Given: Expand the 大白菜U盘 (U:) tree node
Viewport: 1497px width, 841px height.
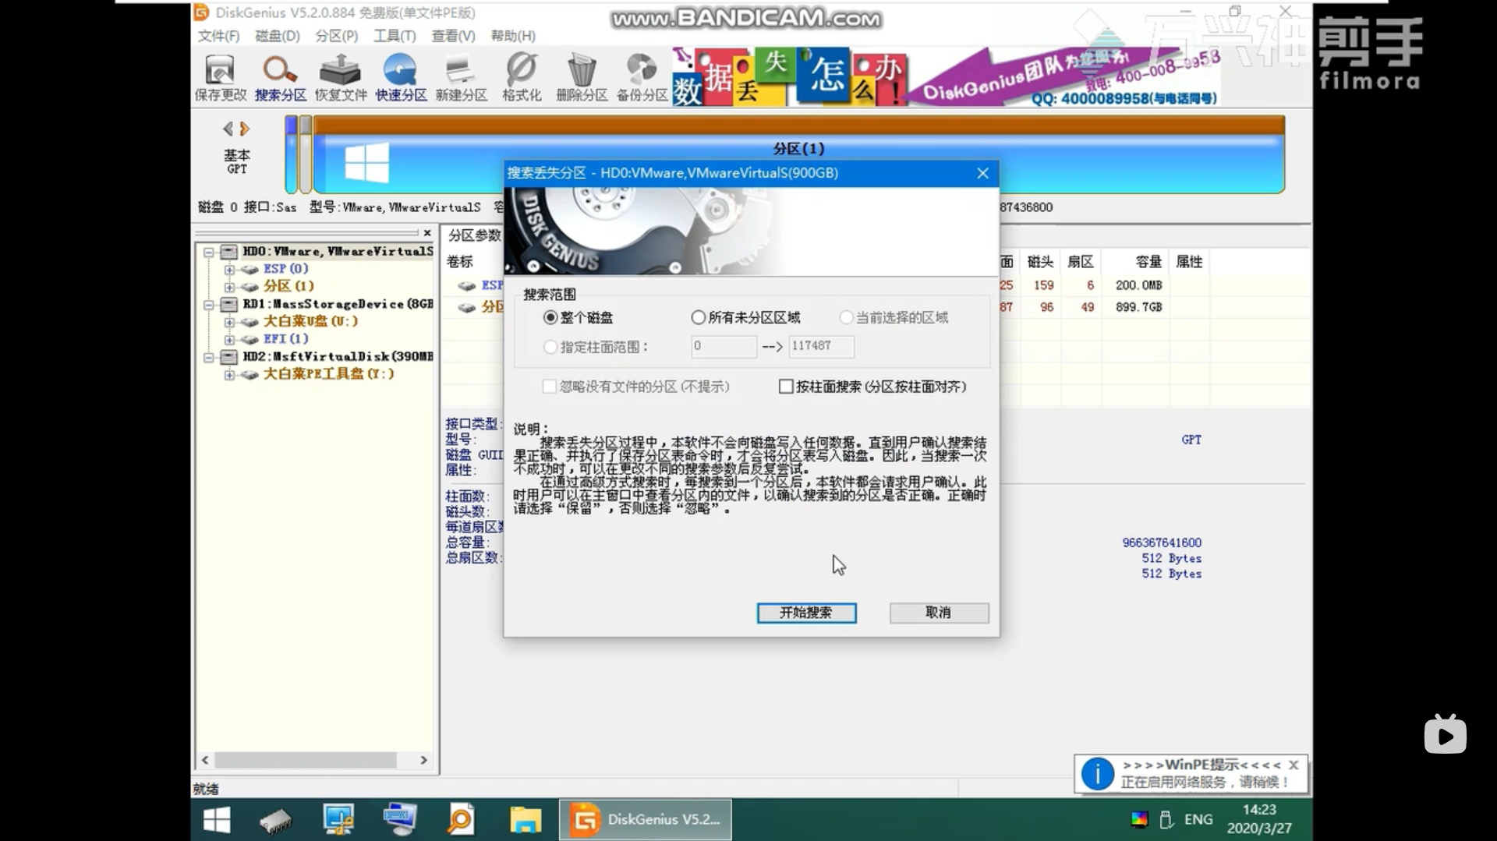Looking at the screenshot, I should click(x=229, y=322).
